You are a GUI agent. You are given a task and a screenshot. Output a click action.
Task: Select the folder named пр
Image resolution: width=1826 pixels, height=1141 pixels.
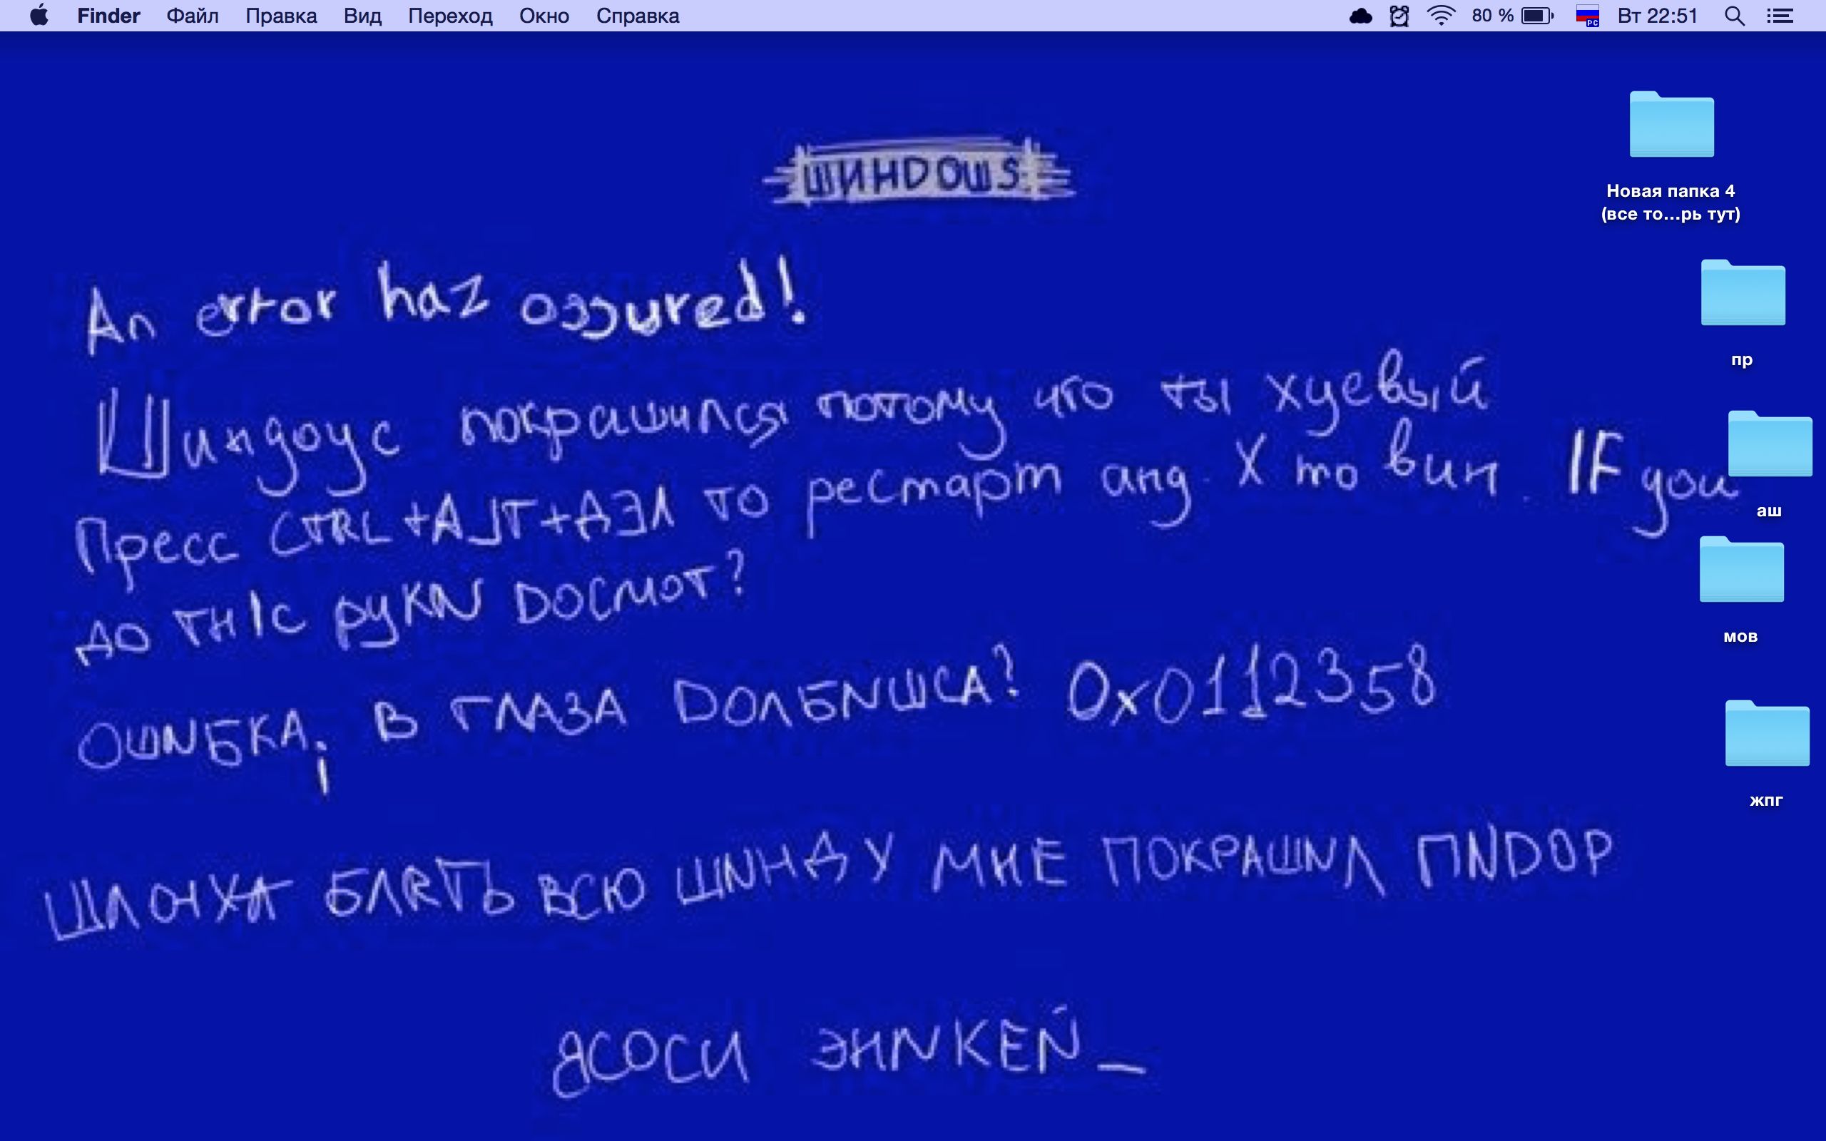1743,294
